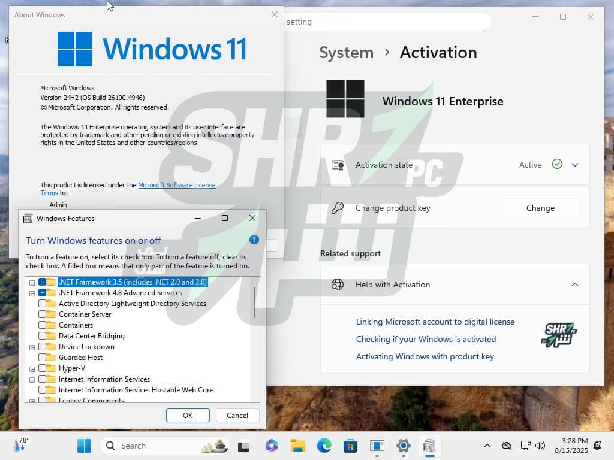614x460 pixels.
Task: Enable the Data Center Bridging checkbox
Action: click(x=43, y=335)
